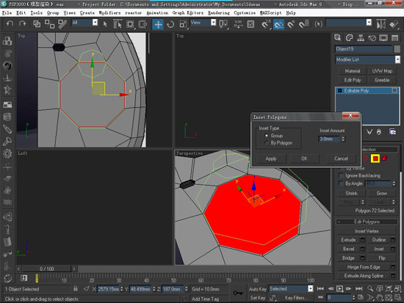The width and height of the screenshot is (404, 303).
Task: Choose the Select and Move tool
Action: [x=158, y=24]
